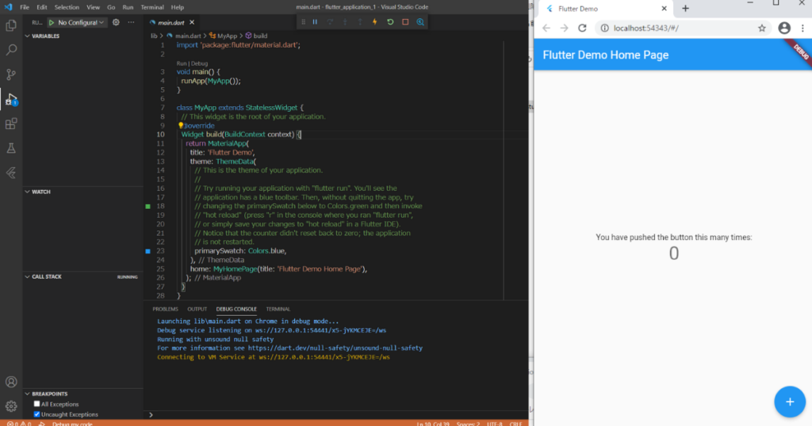Bookmark the page with the star icon
Viewport: 812px width, 426px height.
[762, 28]
